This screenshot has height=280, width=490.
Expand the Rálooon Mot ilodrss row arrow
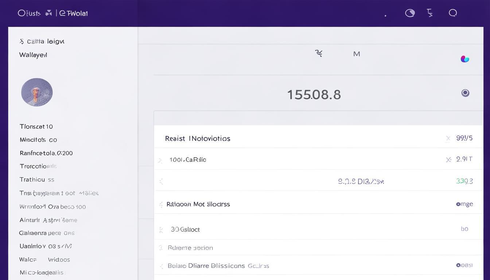(x=161, y=205)
